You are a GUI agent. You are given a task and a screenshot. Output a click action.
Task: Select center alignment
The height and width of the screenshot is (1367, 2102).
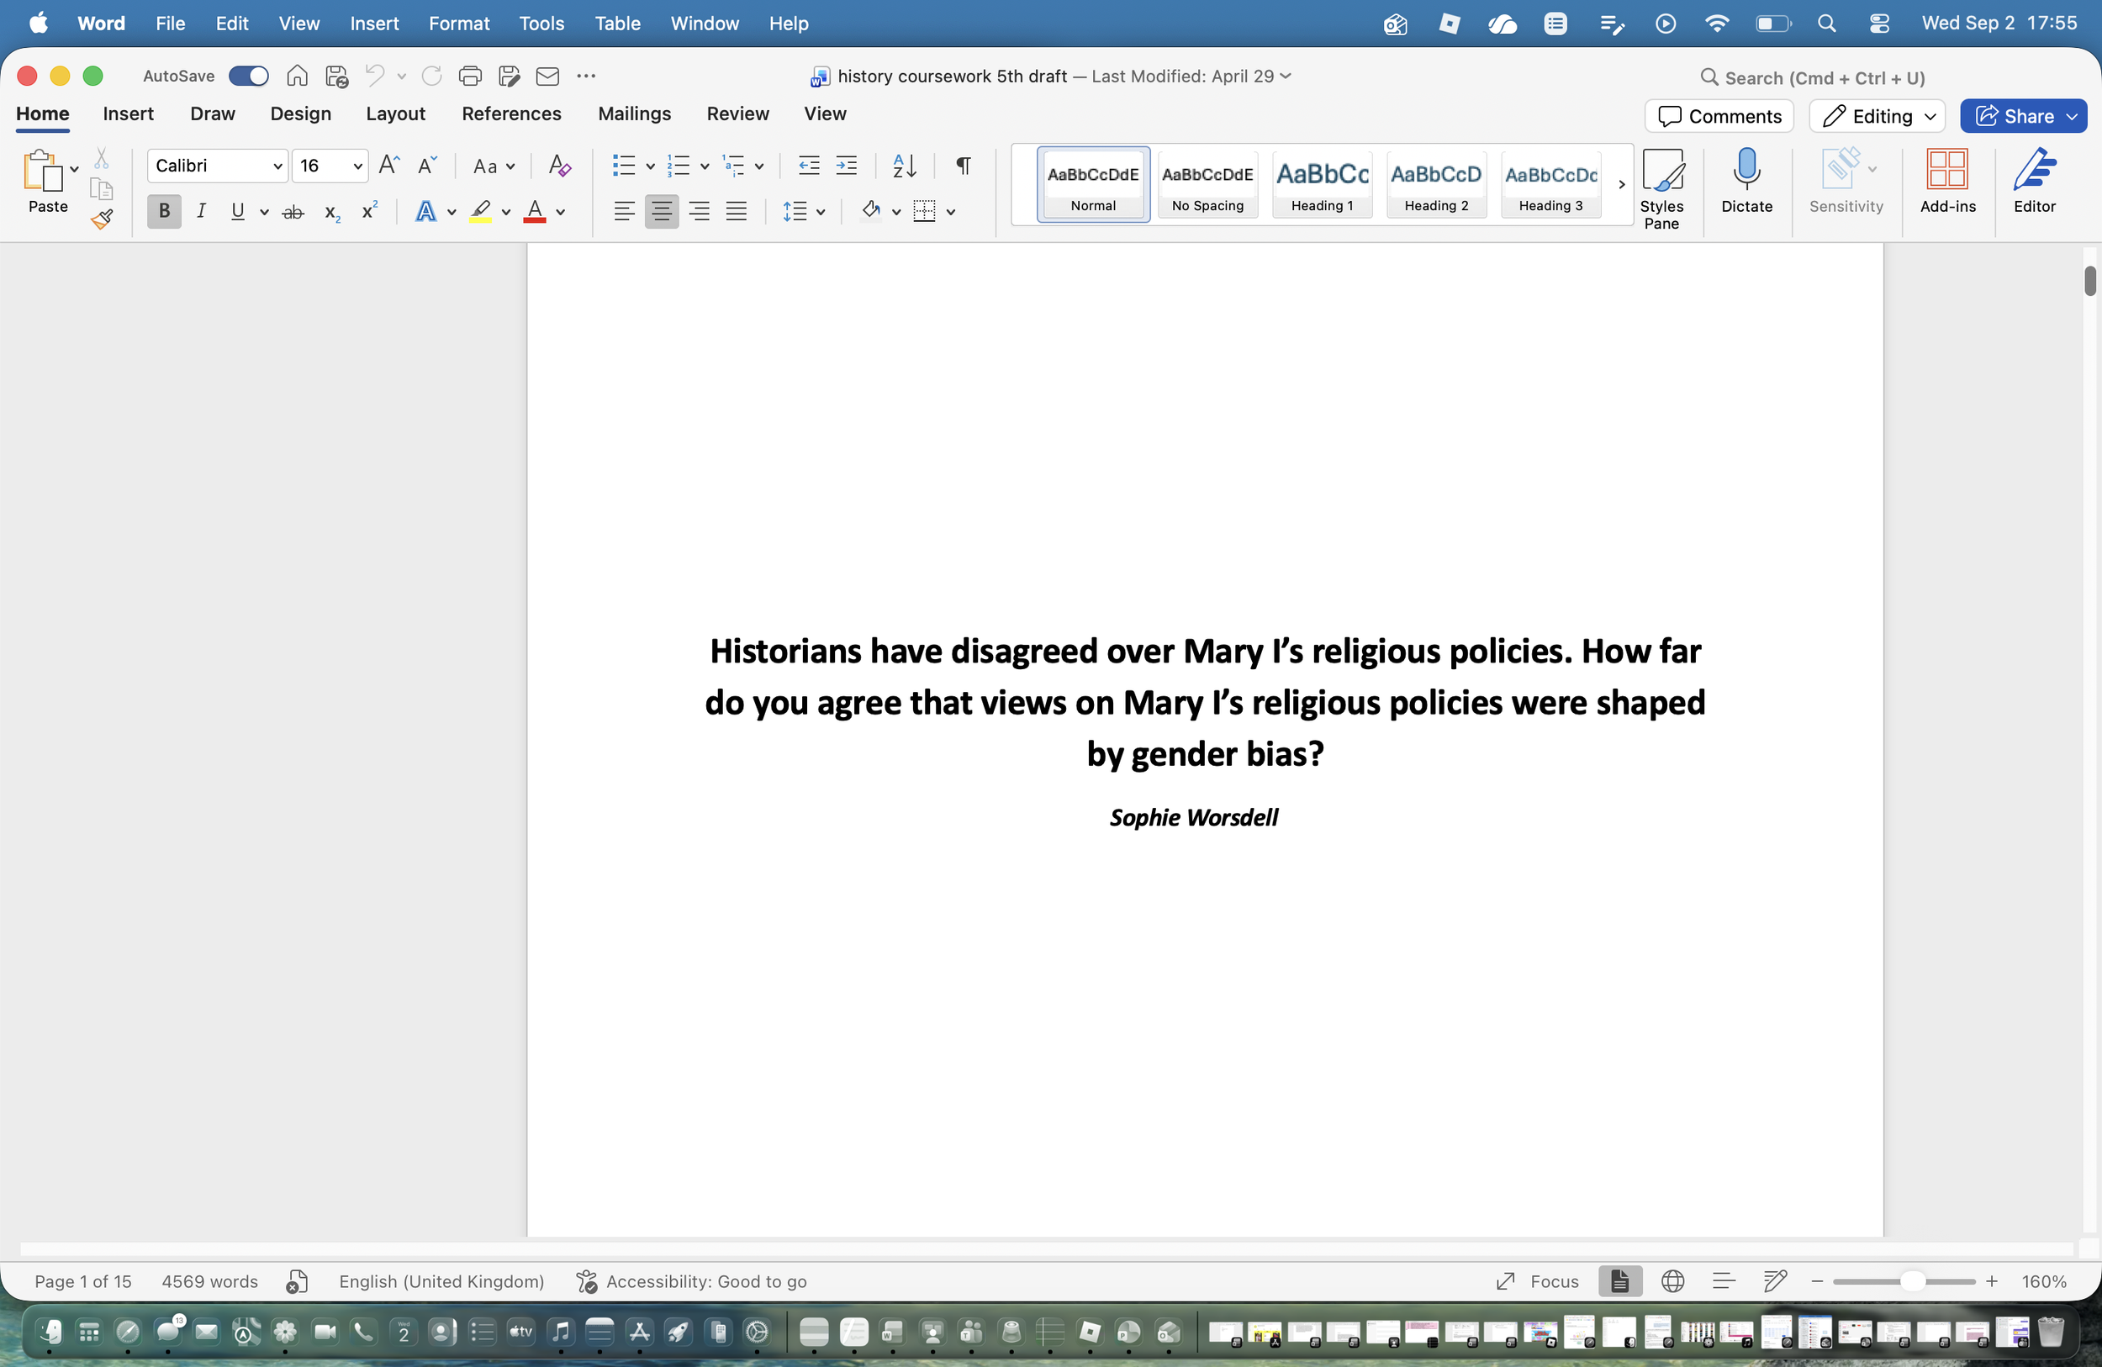(661, 211)
